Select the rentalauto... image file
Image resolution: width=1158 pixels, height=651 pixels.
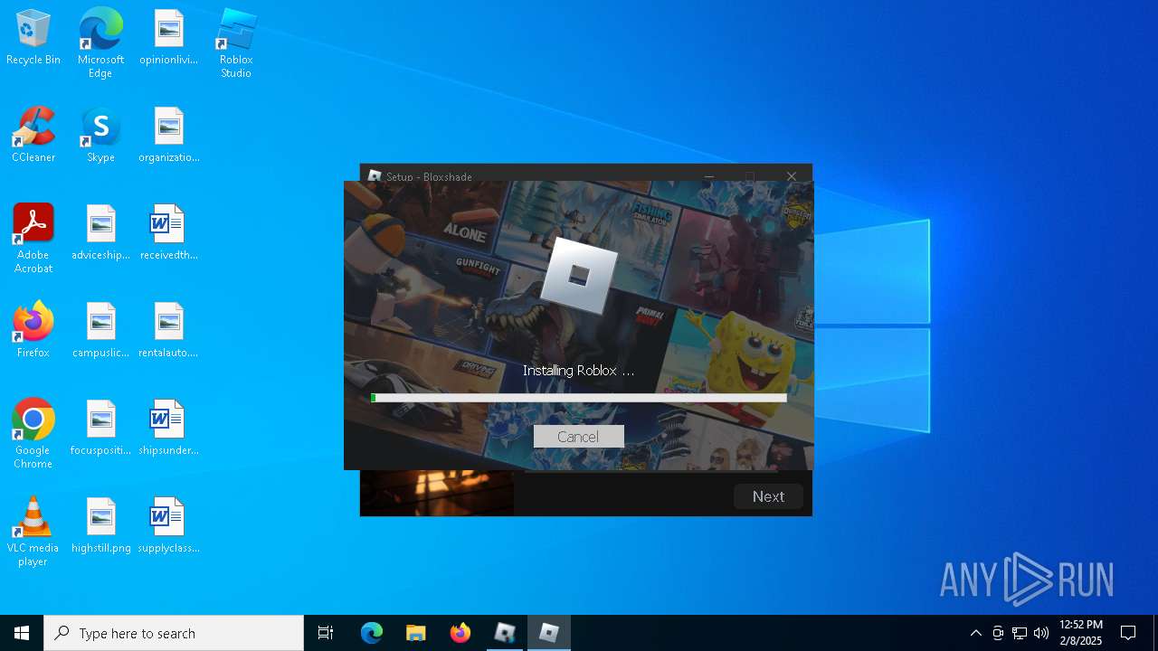click(168, 331)
